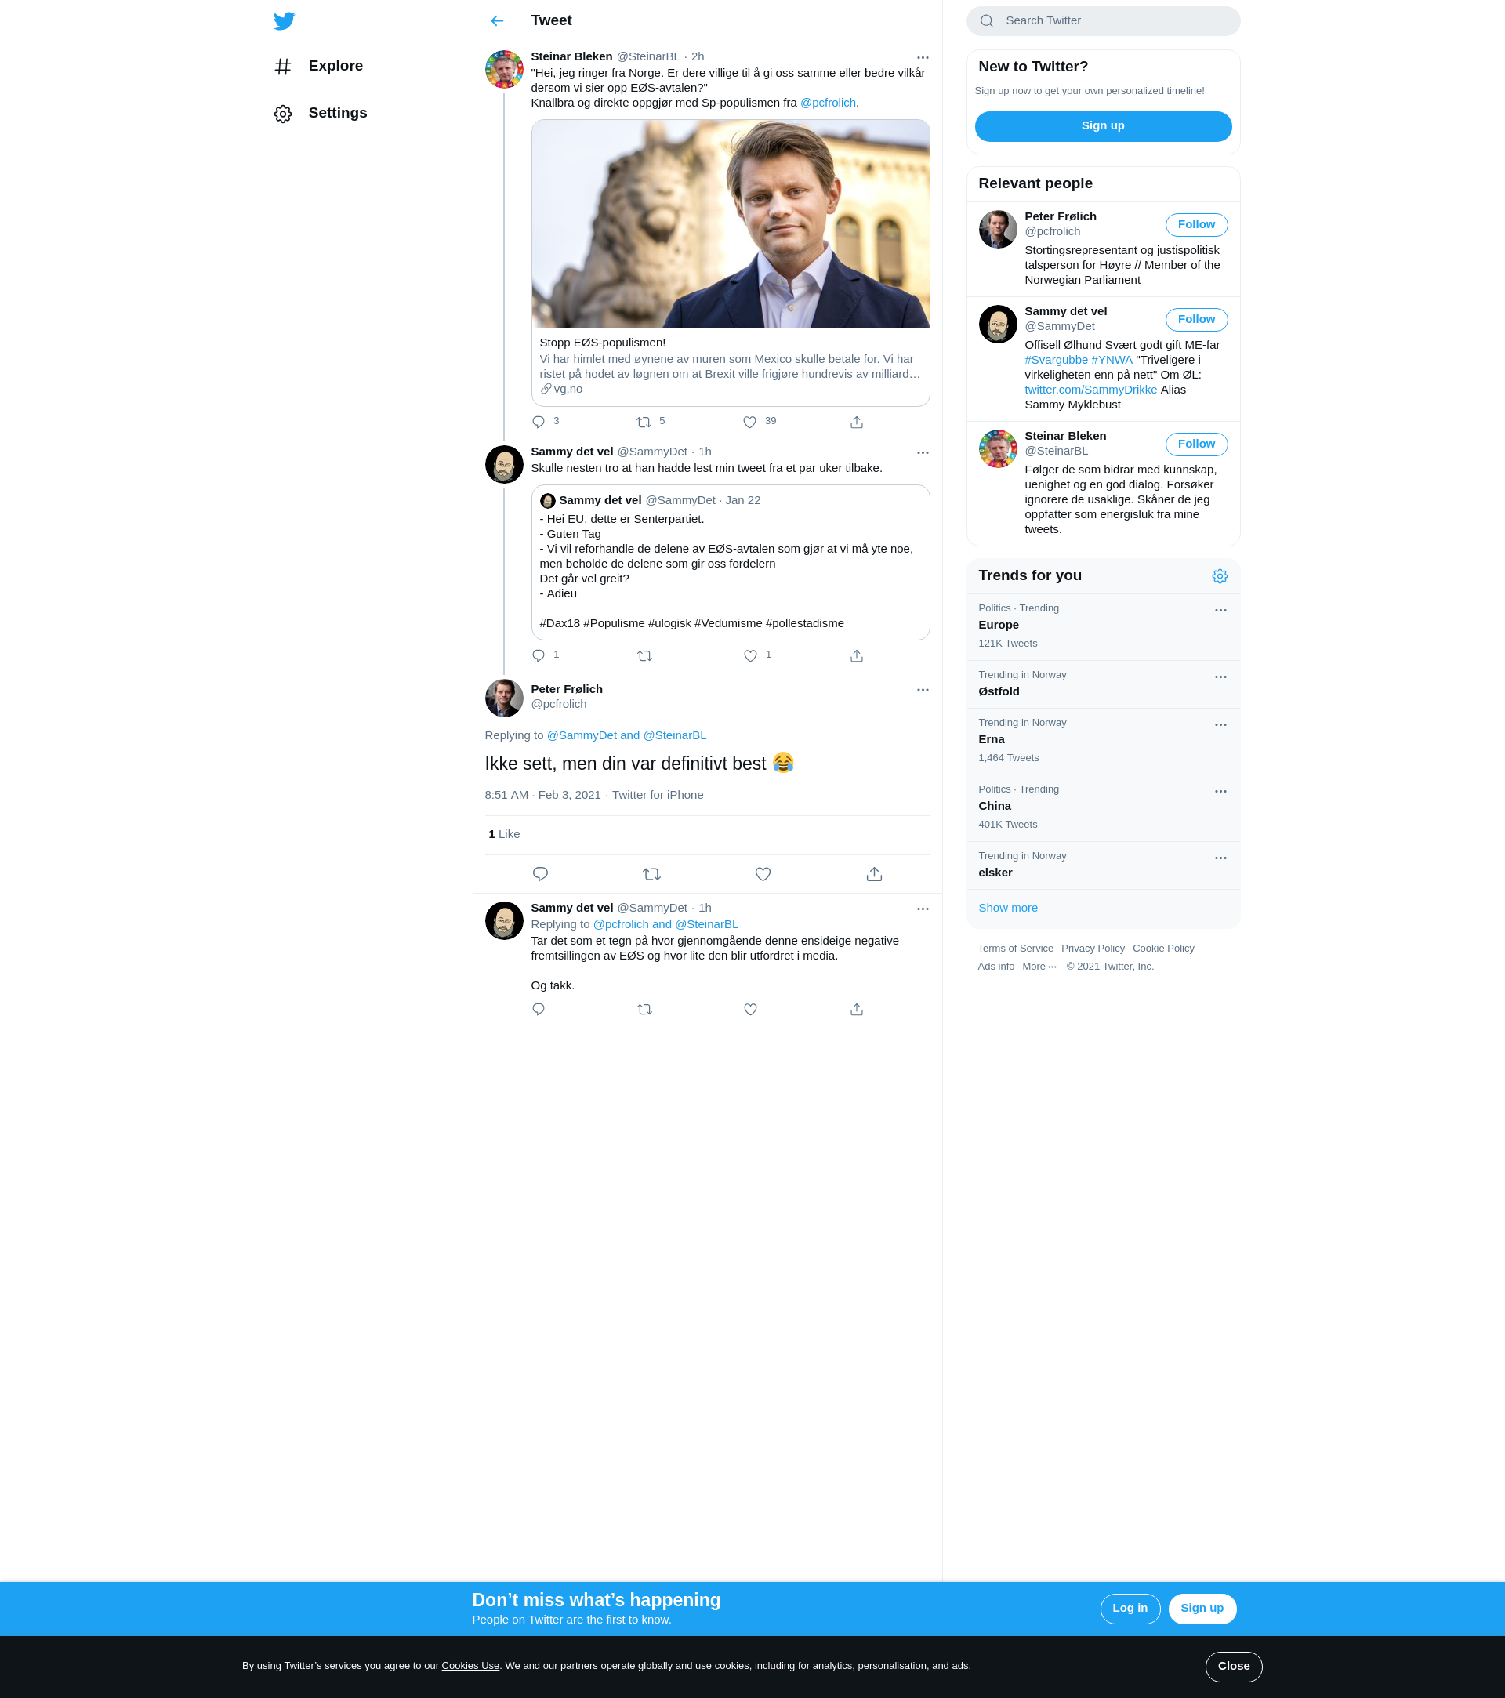Follow Peter Frølich

(1196, 224)
